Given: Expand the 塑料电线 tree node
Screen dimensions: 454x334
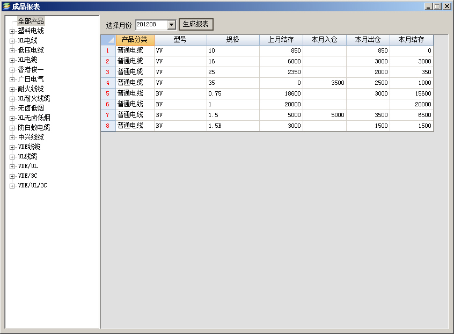Looking at the screenshot, I should [x=12, y=31].
